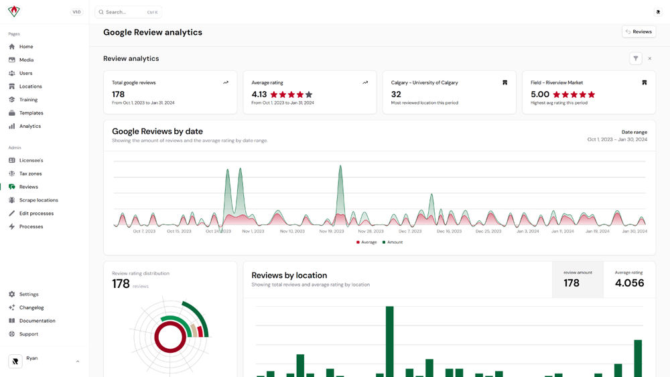670x377 pixels.
Task: Click the Edit processes pencil icon
Action: click(12, 214)
